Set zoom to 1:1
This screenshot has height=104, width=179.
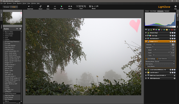click(77, 6)
